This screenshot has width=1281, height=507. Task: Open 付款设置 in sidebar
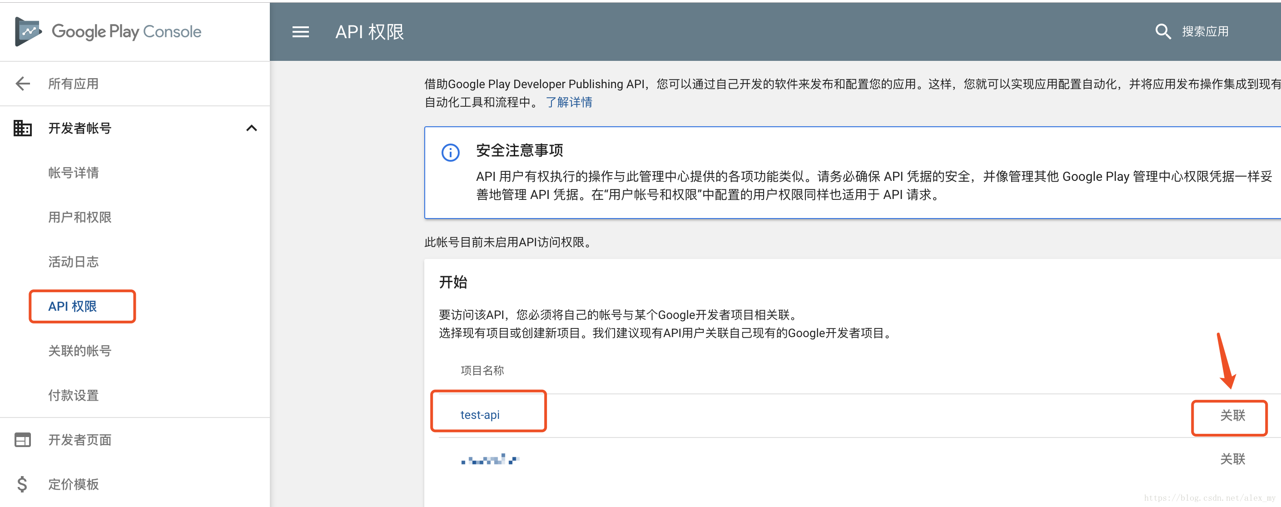point(73,396)
